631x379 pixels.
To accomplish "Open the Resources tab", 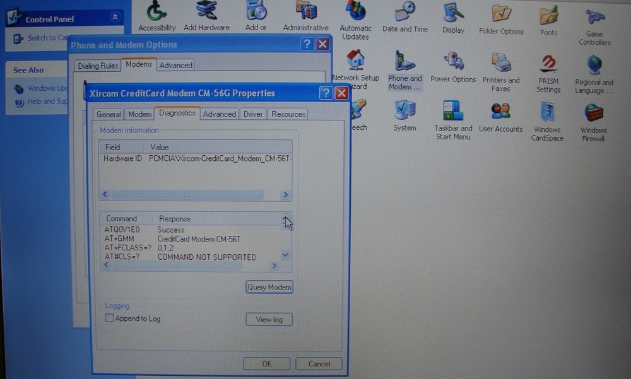I will click(x=288, y=114).
